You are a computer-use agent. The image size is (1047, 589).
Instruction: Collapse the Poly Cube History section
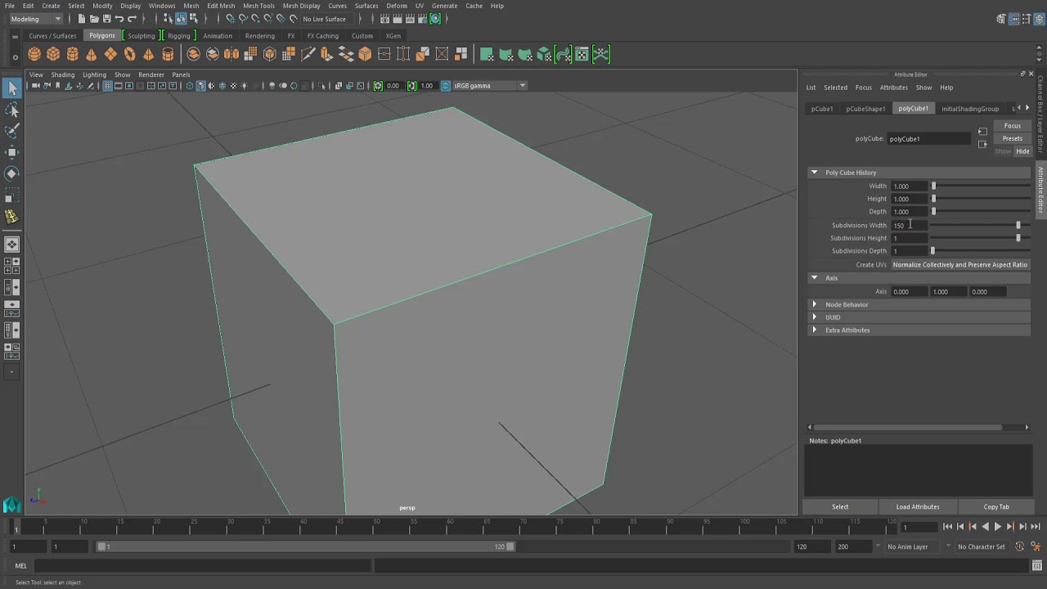point(814,173)
